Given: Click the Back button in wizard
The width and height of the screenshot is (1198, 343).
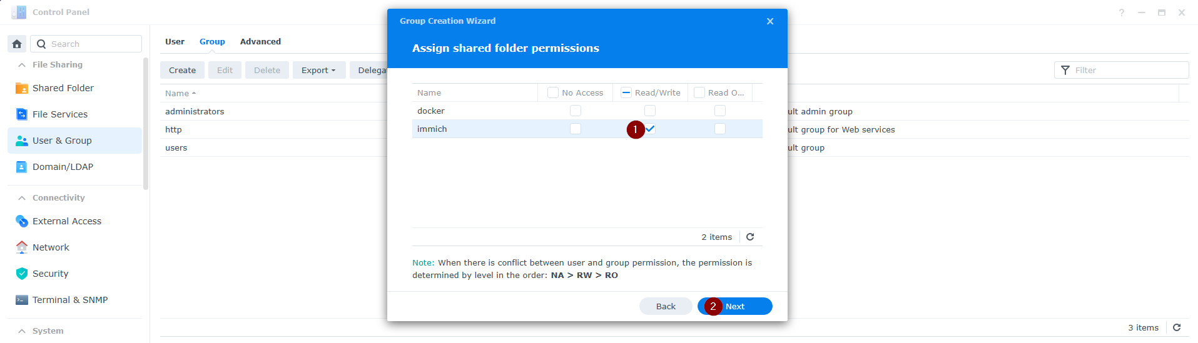Looking at the screenshot, I should tap(666, 306).
